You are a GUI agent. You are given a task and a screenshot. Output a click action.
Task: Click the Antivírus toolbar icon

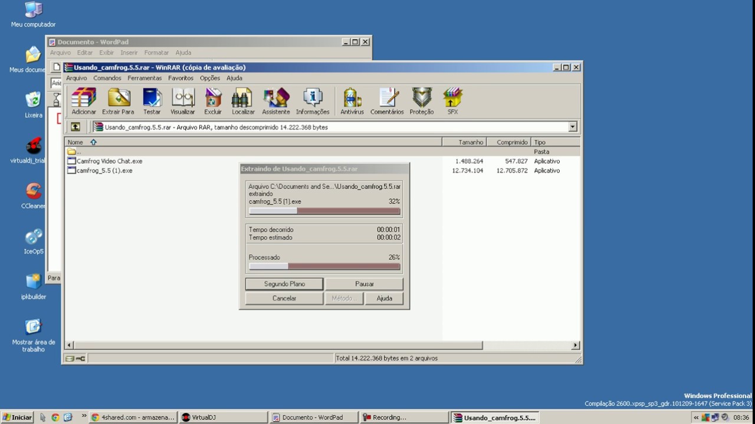[x=352, y=101]
